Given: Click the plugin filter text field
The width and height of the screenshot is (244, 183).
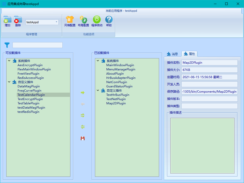Looking at the screenshot, I should click(38, 45).
